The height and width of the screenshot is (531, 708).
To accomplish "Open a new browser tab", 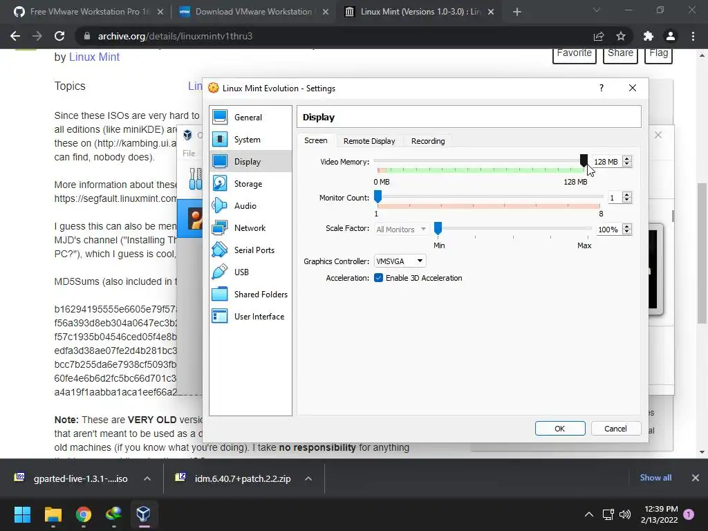I will pos(517,12).
